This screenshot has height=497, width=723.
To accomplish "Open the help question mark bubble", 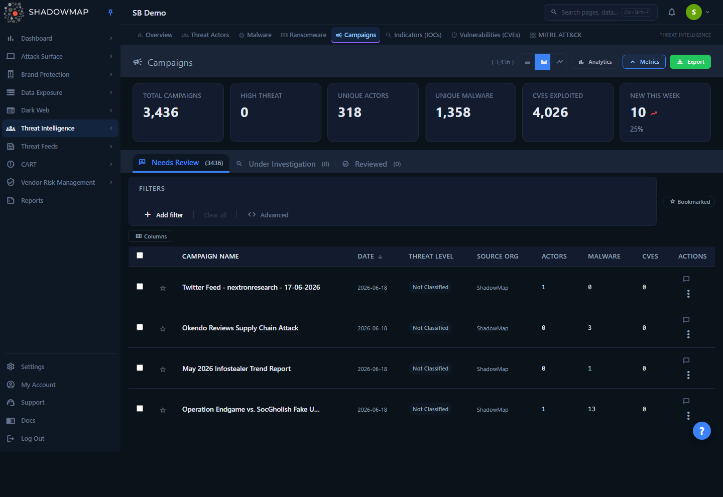I will (702, 431).
